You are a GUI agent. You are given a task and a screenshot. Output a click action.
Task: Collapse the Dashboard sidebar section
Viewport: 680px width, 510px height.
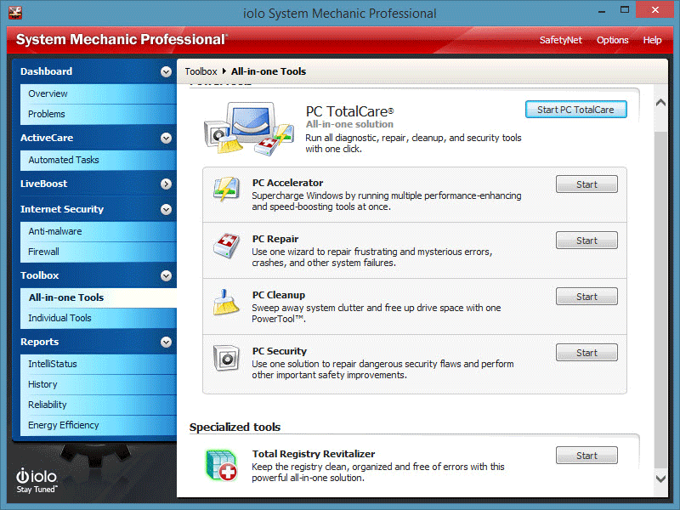[x=166, y=71]
